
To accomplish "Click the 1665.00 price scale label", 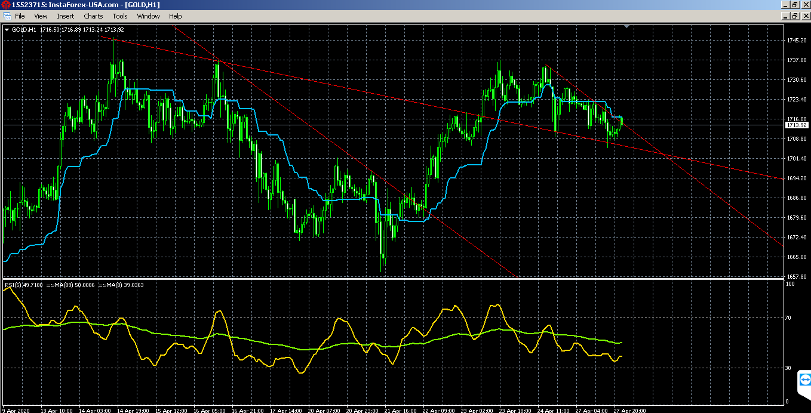I will pos(797,257).
